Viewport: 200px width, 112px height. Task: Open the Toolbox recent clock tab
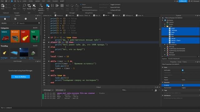pyautogui.click(x=26, y=19)
